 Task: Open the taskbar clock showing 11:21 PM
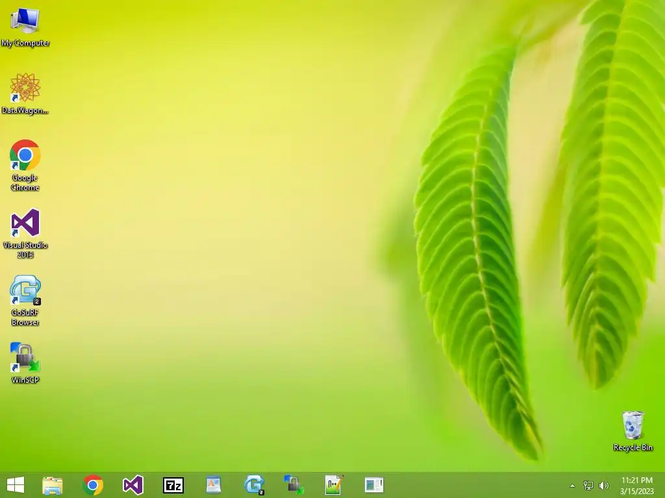point(637,486)
